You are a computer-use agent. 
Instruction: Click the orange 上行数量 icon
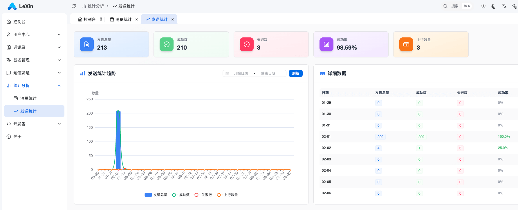coord(406,44)
